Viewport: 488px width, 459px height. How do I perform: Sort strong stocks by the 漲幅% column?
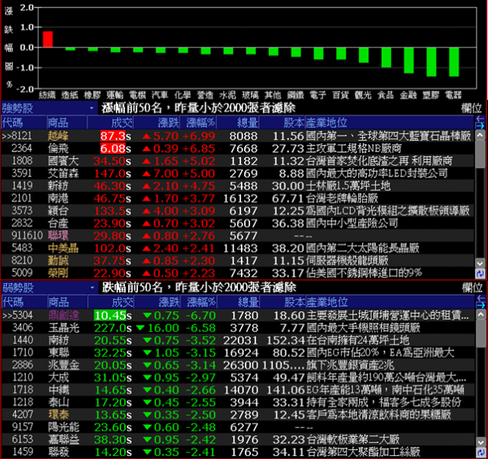(198, 123)
